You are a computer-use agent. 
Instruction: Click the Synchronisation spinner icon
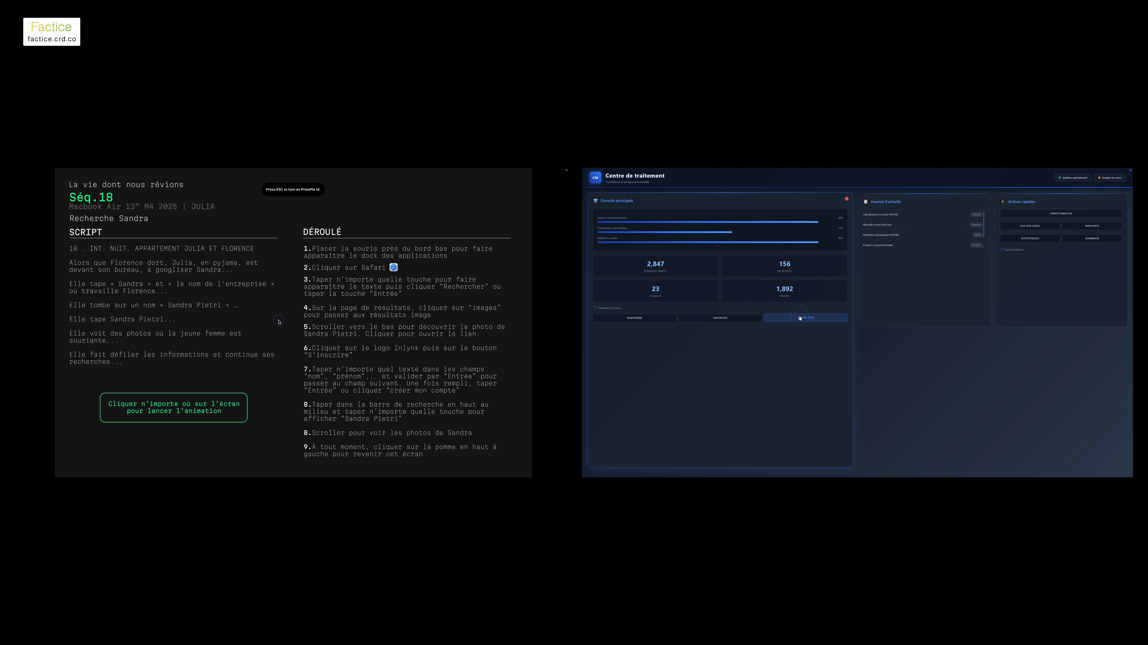tap(1002, 250)
